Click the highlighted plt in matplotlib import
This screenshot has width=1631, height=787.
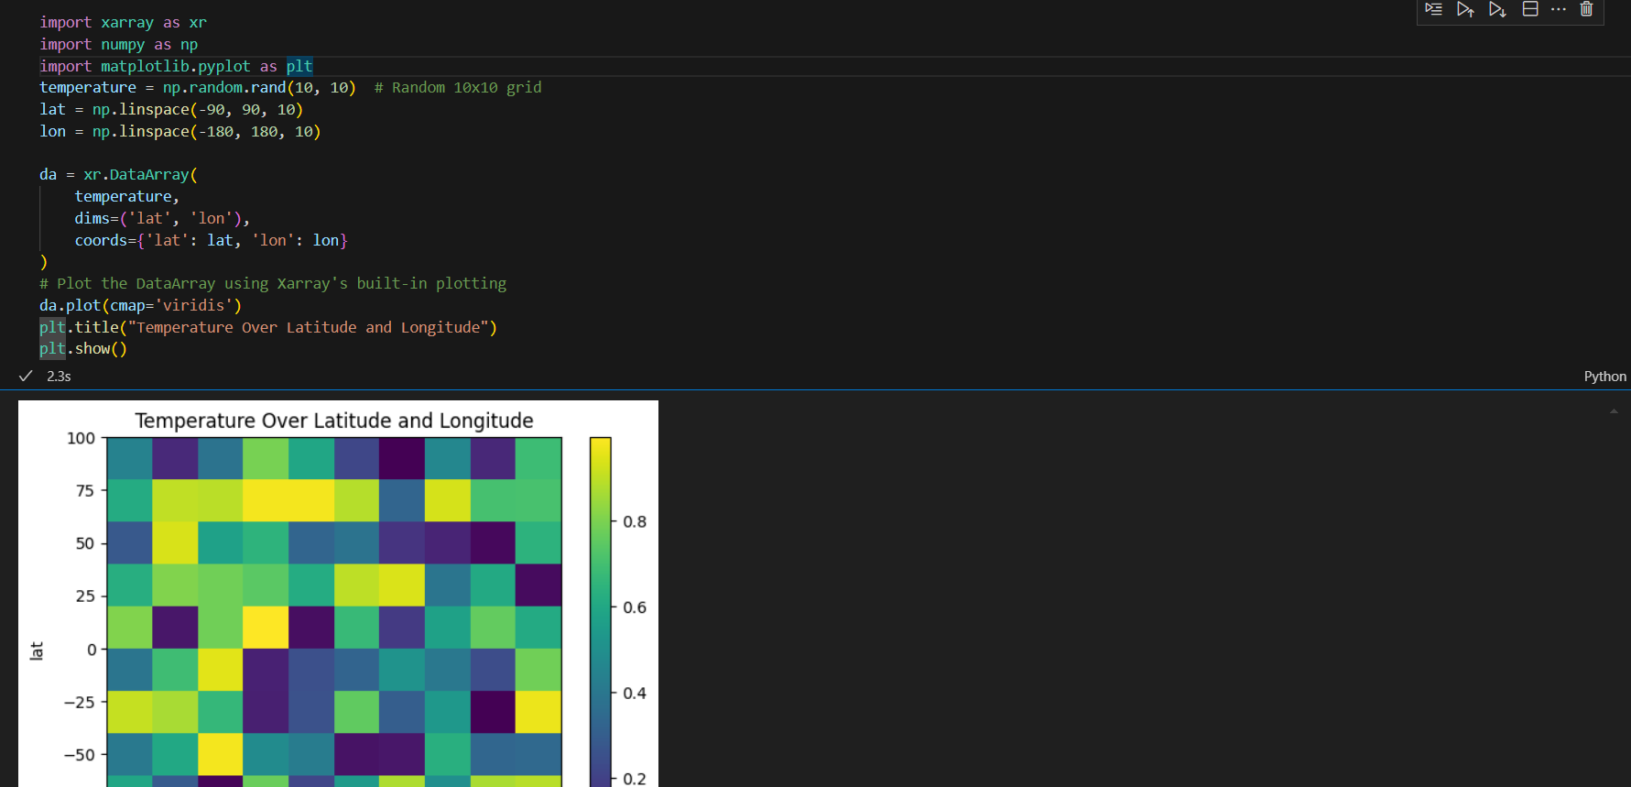299,66
